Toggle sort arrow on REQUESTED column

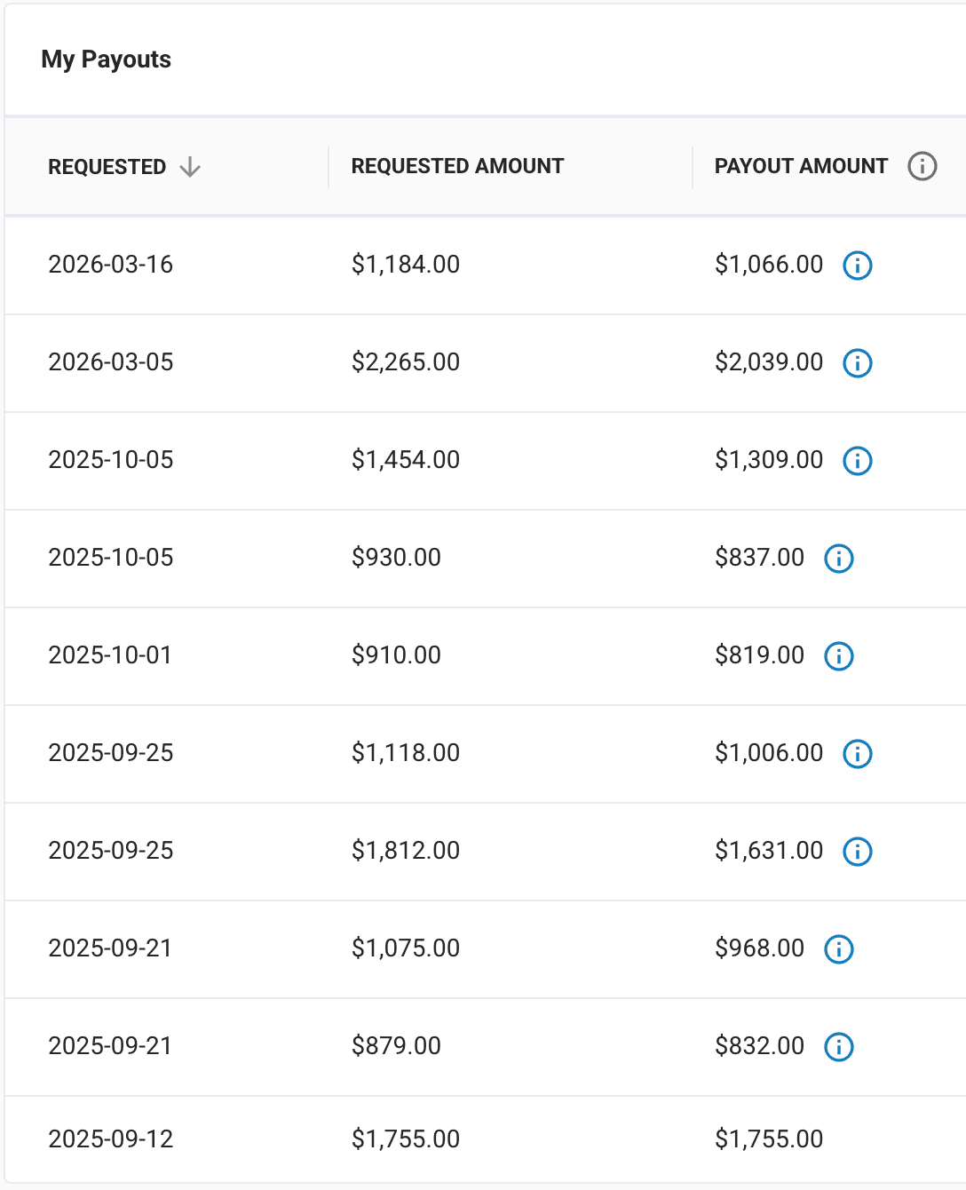pos(190,167)
